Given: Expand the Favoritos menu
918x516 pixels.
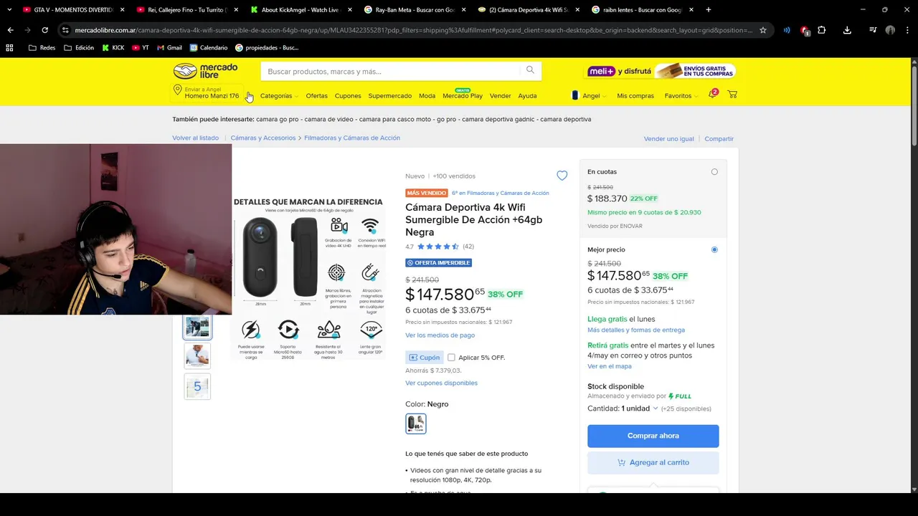Looking at the screenshot, I should click(x=681, y=96).
